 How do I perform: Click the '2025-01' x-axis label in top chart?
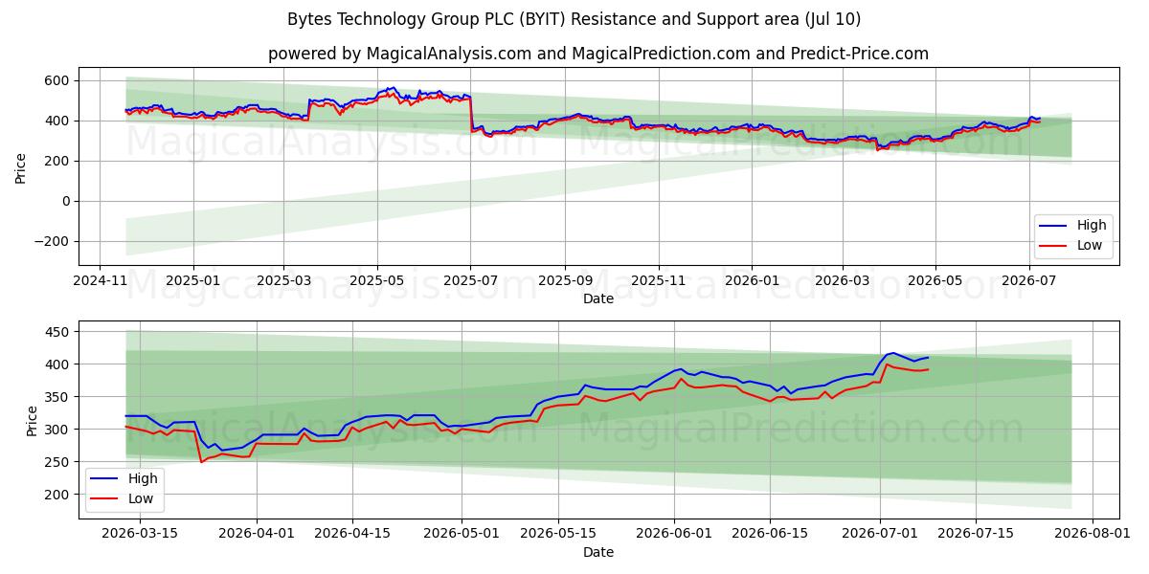pos(193,280)
